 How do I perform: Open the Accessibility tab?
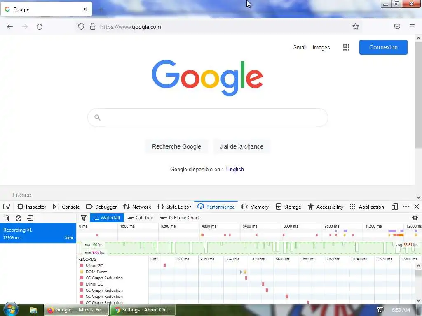click(x=326, y=207)
